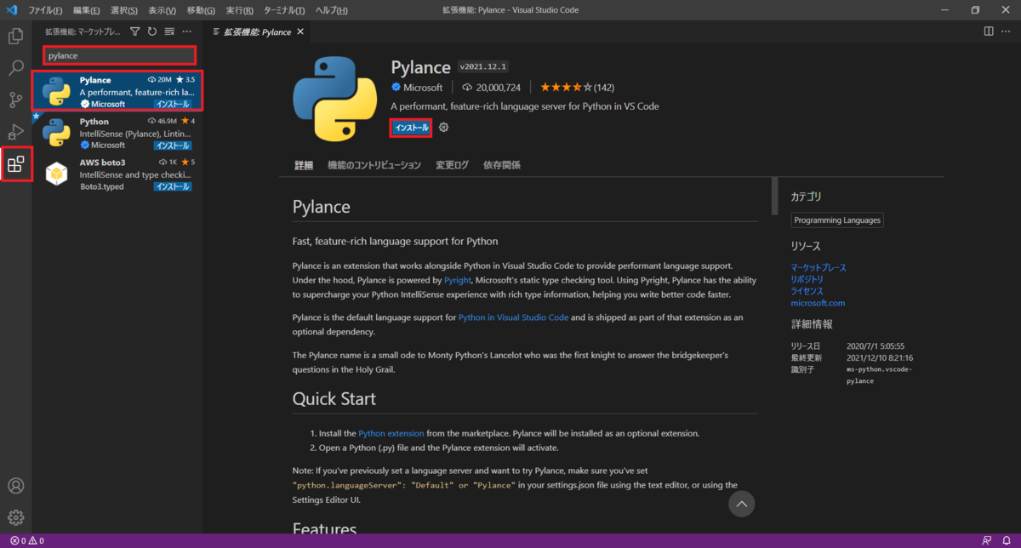Open the notifications bell in the status bar
This screenshot has width=1021, height=548.
(x=1007, y=540)
